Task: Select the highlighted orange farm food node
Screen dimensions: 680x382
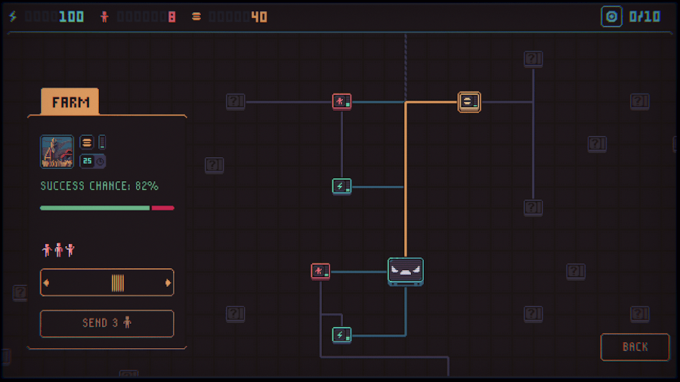Action: [x=469, y=101]
